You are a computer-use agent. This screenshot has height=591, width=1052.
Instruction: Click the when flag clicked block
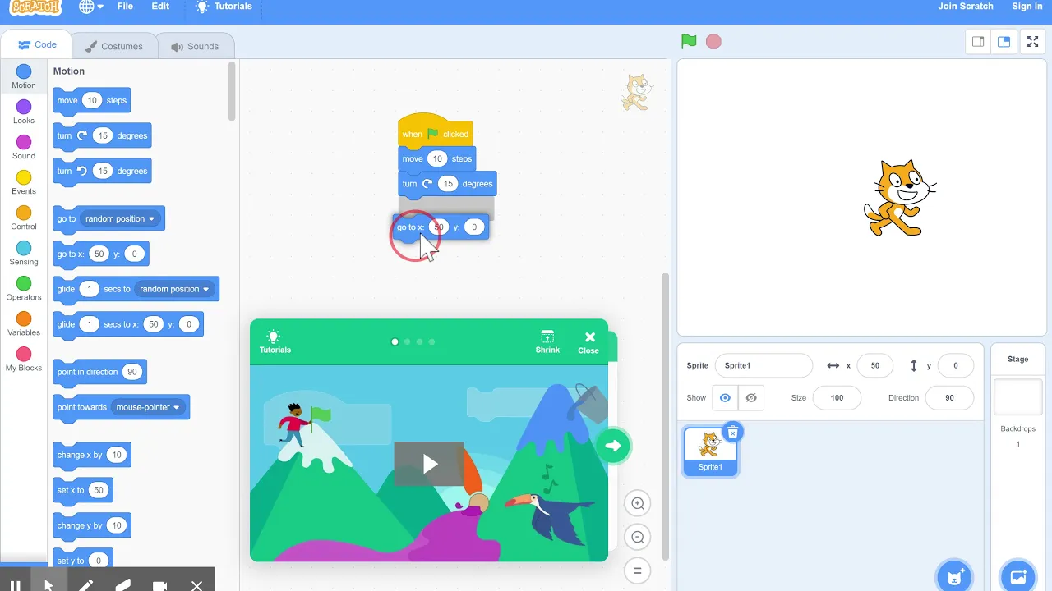click(x=436, y=131)
